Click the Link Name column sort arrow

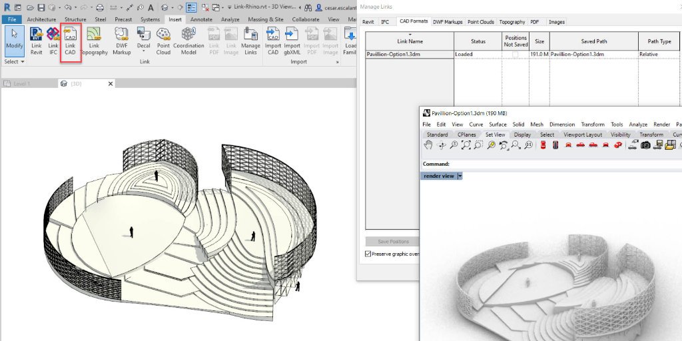click(x=410, y=35)
